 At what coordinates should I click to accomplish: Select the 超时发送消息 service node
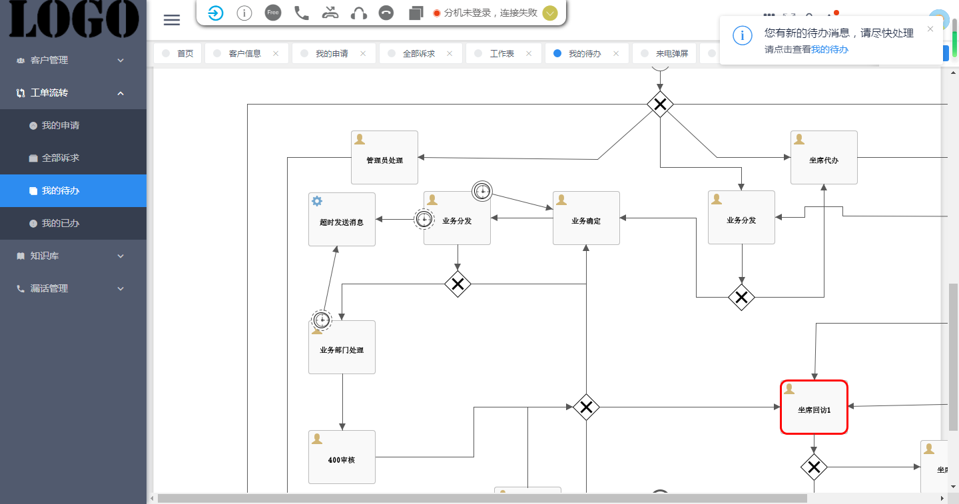click(342, 220)
